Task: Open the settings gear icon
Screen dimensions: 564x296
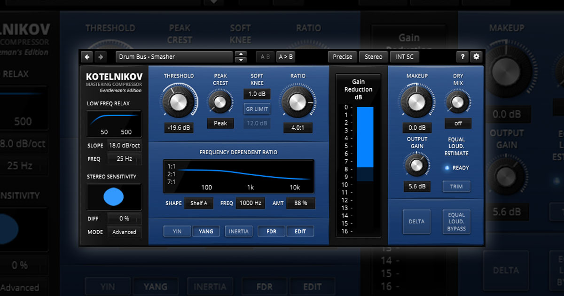Action: click(476, 57)
